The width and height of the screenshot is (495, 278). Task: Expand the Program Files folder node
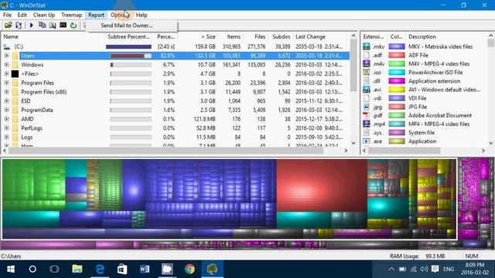(x=7, y=83)
